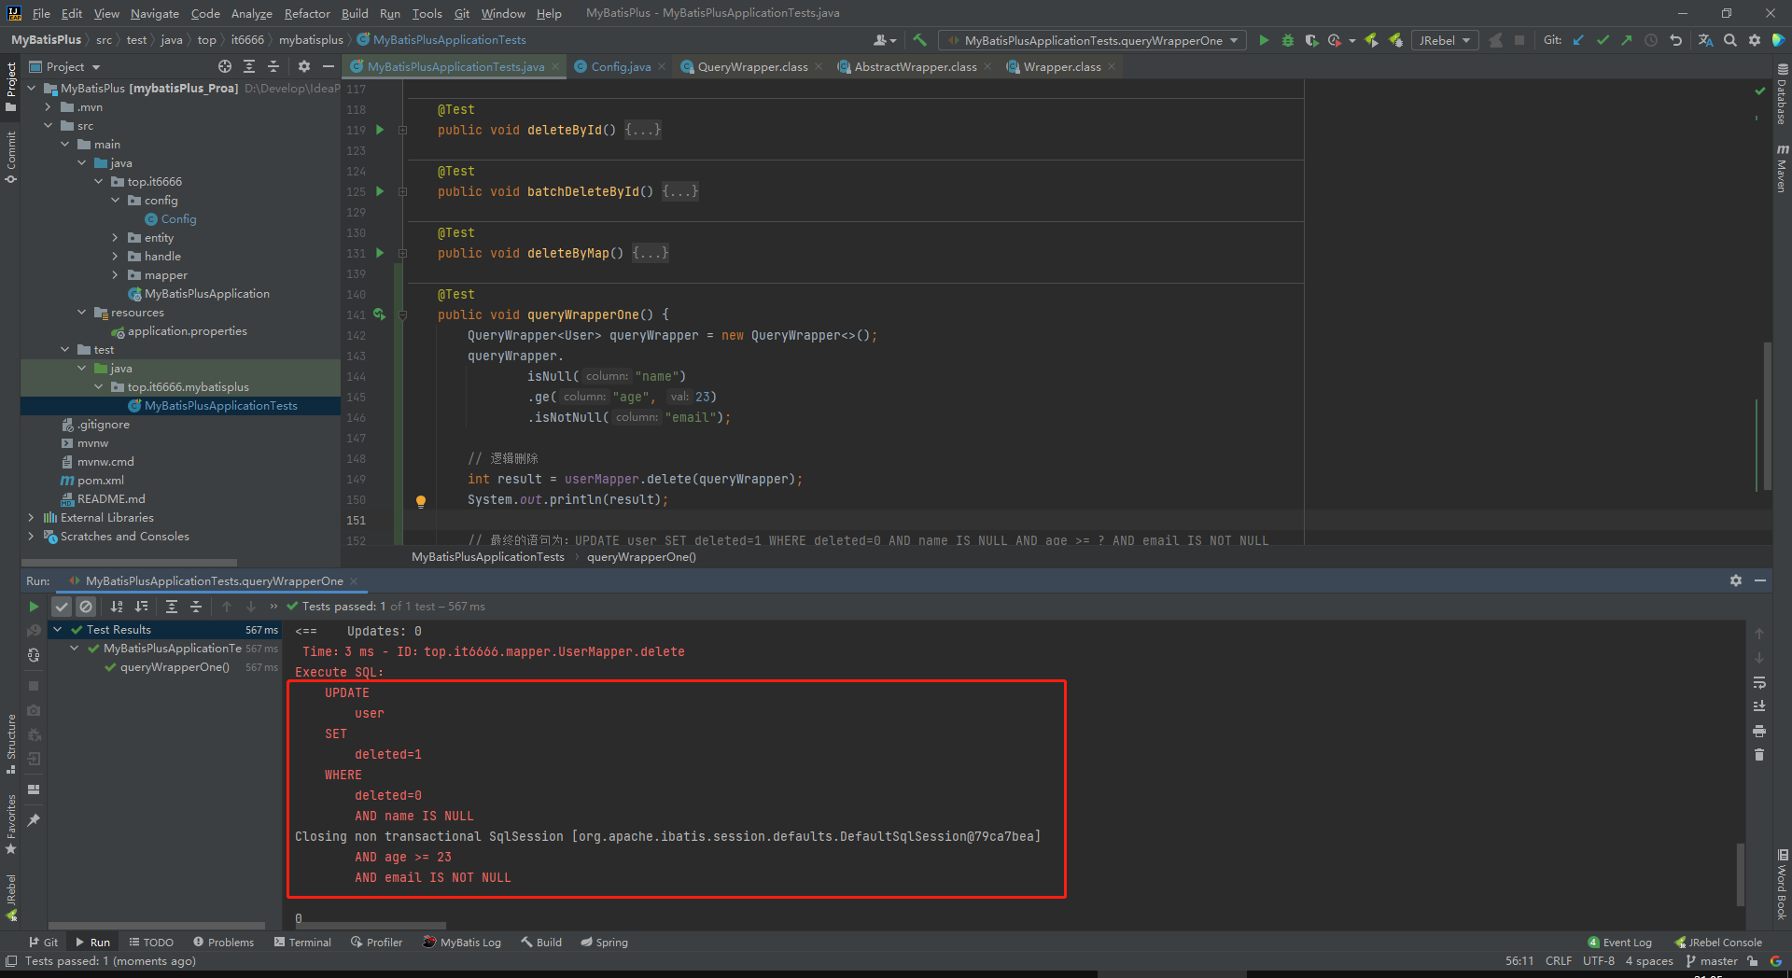Toggle Maven tool window on right stripe
Viewport: 1792px width, 978px height.
point(1782,168)
